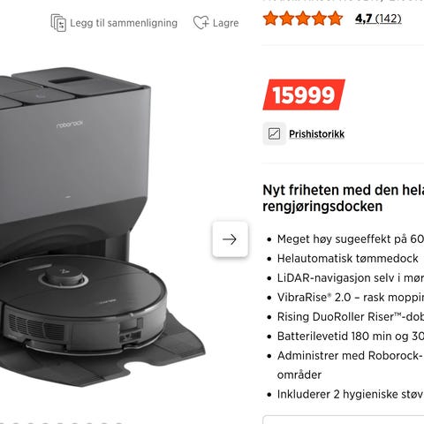Open reviews via the orange star rating
424x424 pixels.
tap(303, 19)
